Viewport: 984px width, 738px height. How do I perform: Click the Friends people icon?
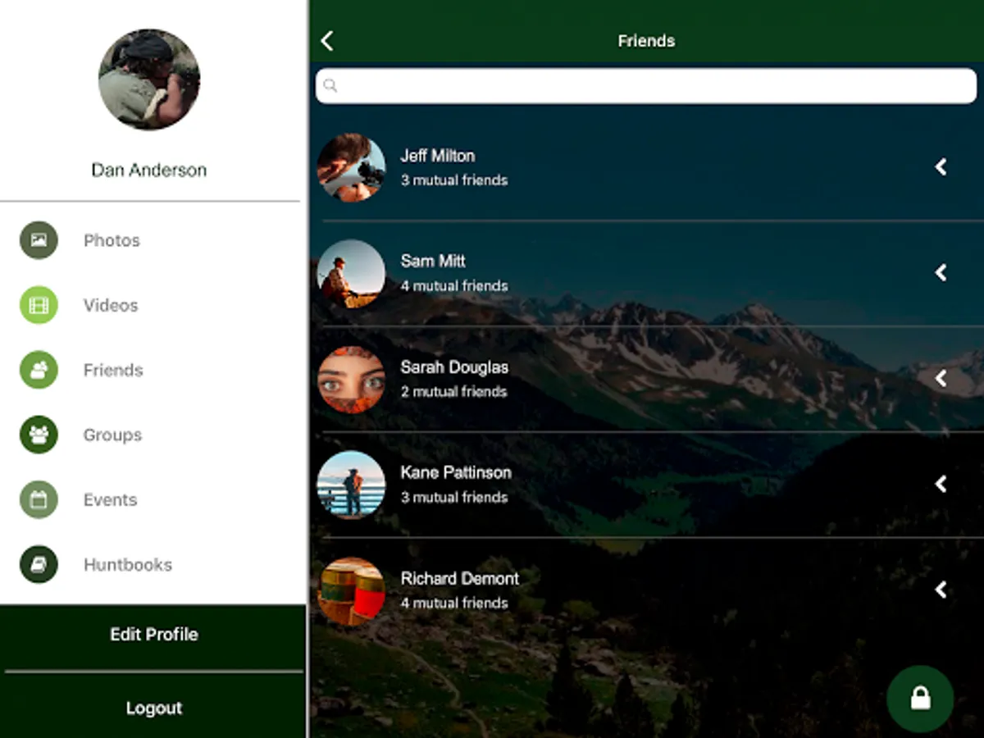39,370
